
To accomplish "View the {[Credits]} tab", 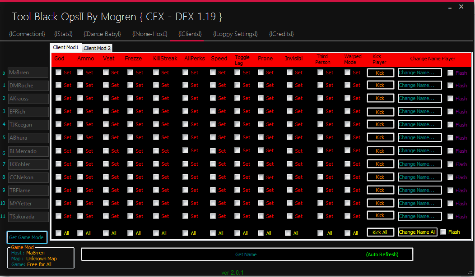I will [281, 34].
